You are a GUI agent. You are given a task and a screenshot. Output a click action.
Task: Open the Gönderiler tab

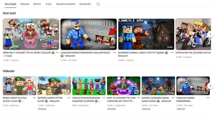coord(85,4)
